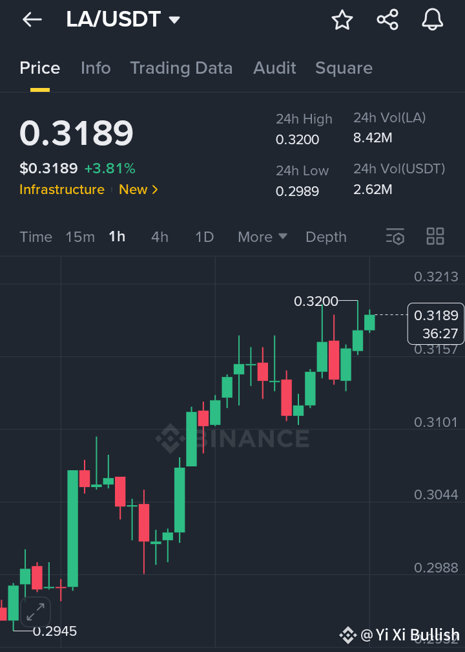This screenshot has height=652, width=465.
Task: Click the back arrow to leave chart
Action: [31, 19]
